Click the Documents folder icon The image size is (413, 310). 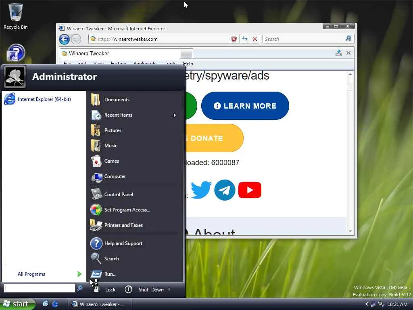[95, 100]
